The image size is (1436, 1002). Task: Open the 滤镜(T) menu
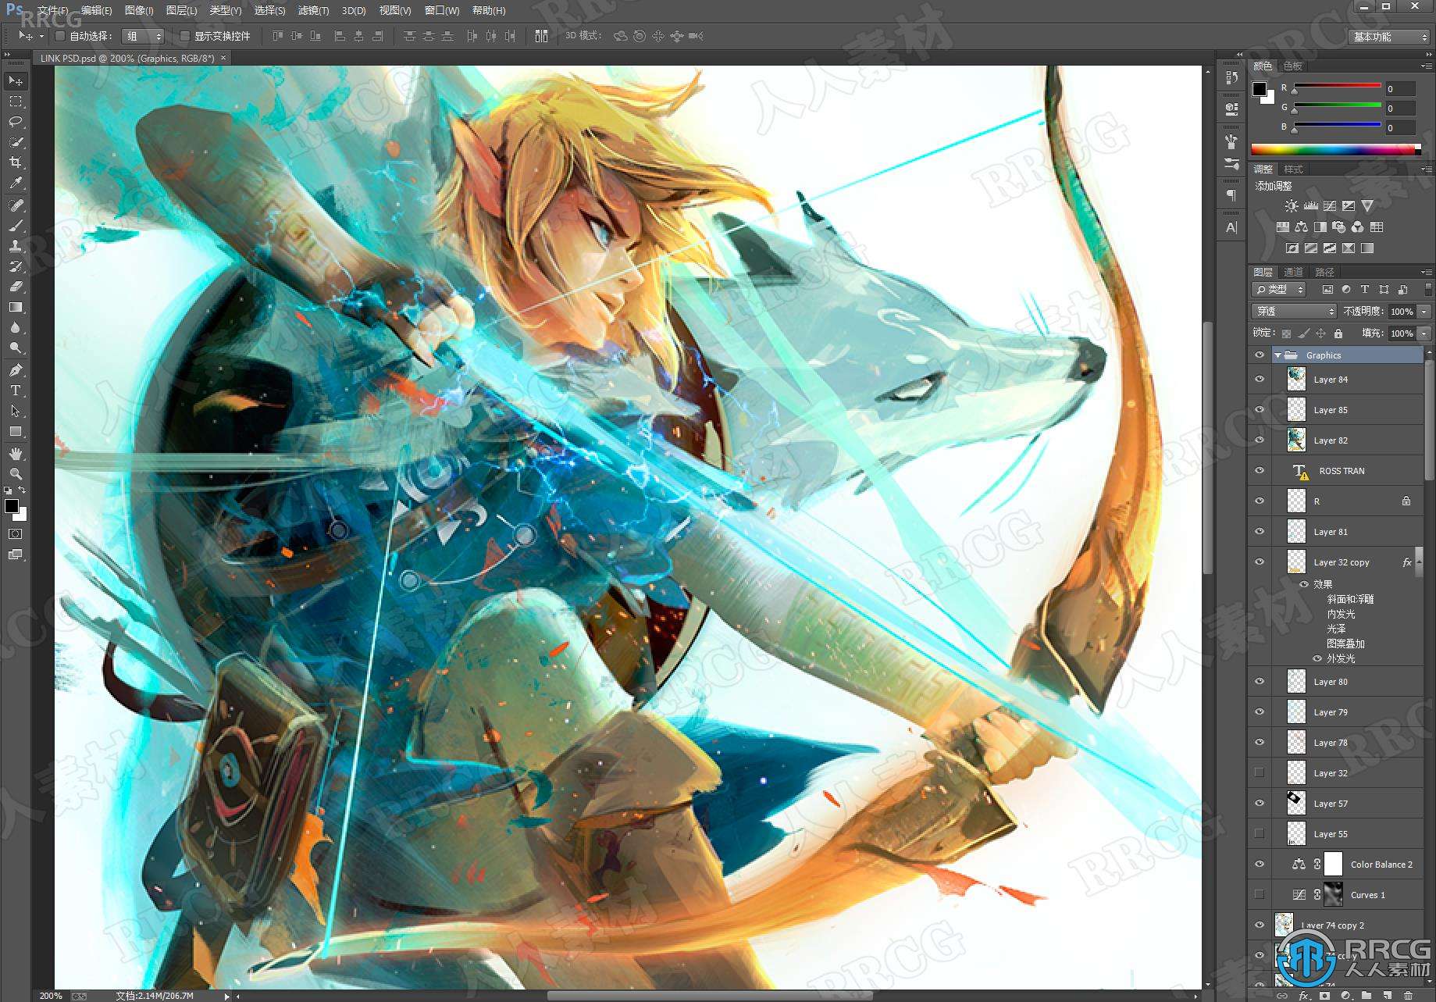[x=313, y=11]
